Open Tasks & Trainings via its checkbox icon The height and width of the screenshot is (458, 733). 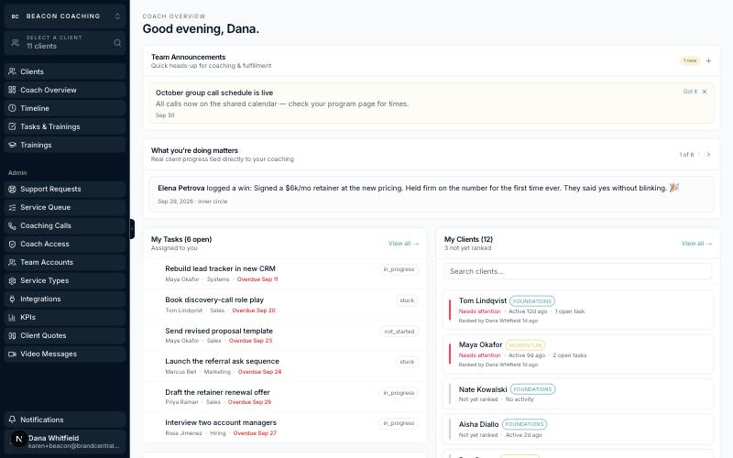coord(12,126)
